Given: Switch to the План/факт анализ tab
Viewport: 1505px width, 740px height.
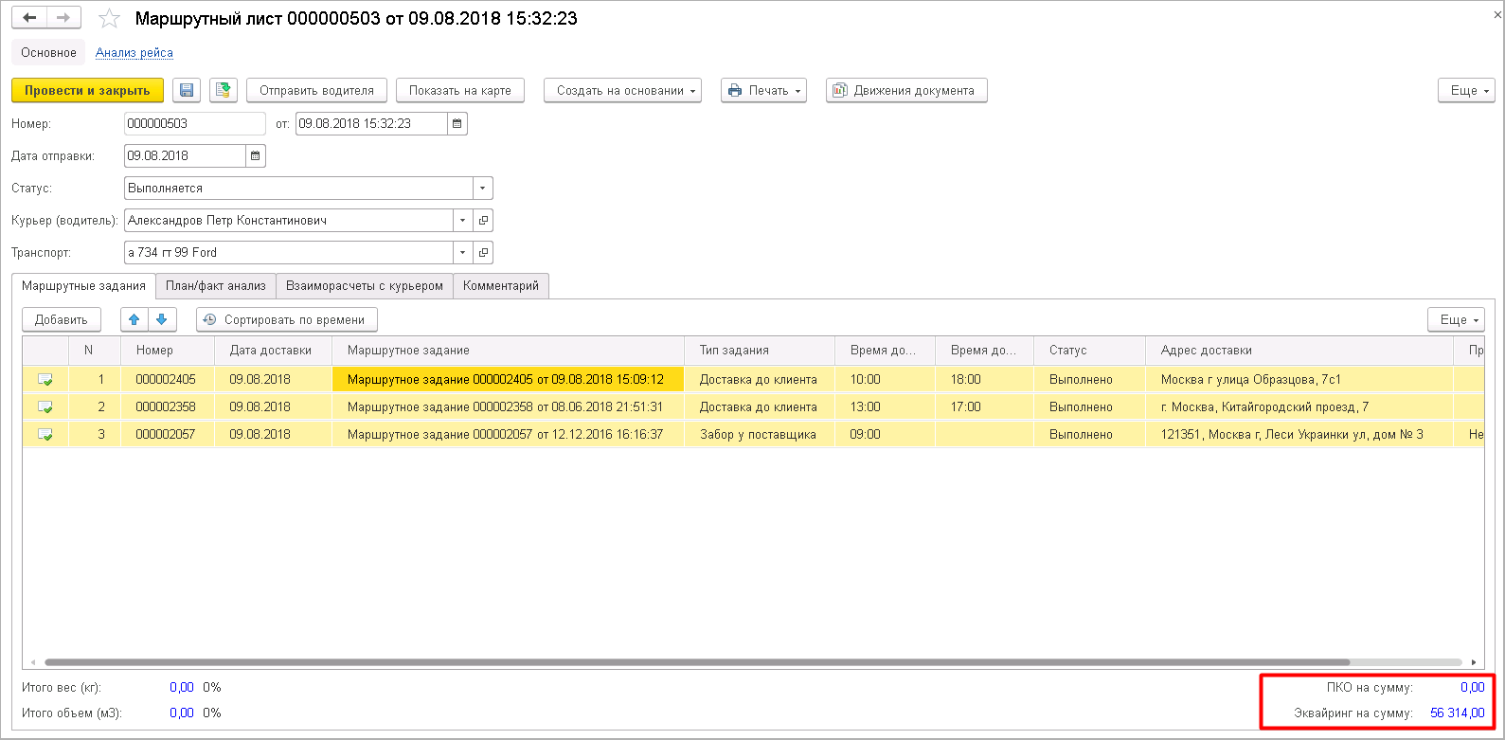Looking at the screenshot, I should click(216, 285).
